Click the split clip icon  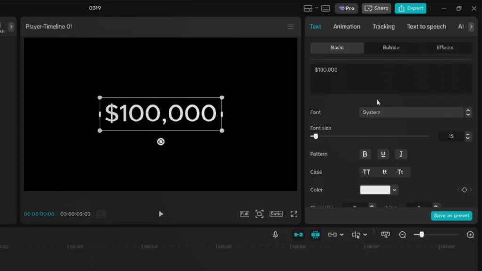(x=357, y=234)
